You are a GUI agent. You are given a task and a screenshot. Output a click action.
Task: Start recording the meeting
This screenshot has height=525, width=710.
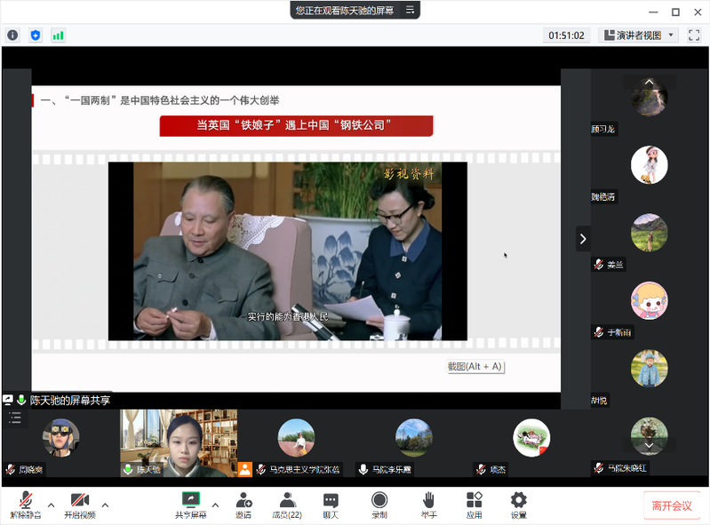[x=379, y=505]
